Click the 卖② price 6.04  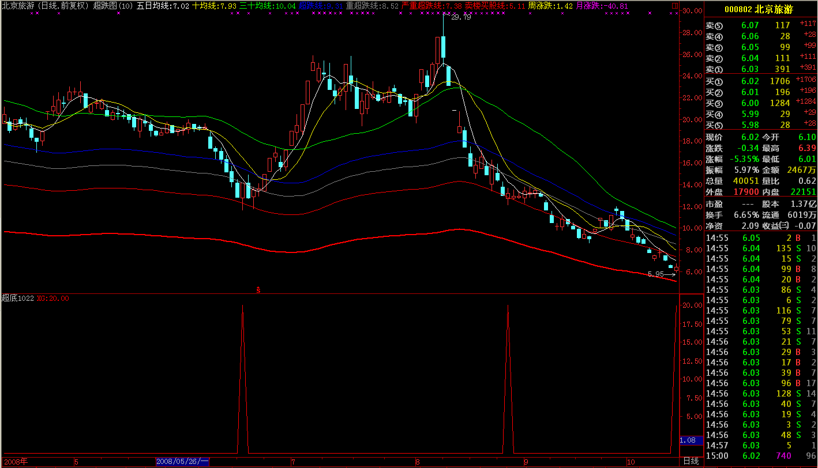coord(750,58)
